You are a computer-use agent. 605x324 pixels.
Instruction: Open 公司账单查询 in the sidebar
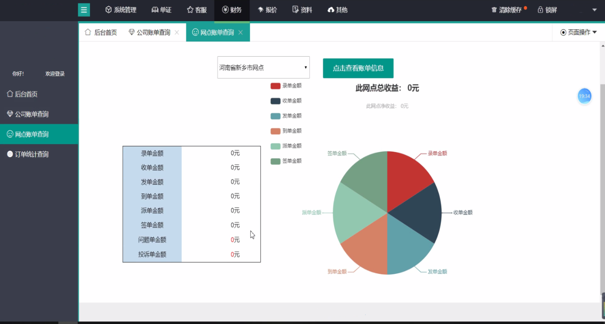click(39, 114)
